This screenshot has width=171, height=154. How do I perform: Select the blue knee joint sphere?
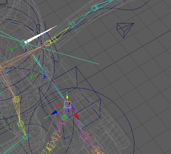click(x=44, y=70)
